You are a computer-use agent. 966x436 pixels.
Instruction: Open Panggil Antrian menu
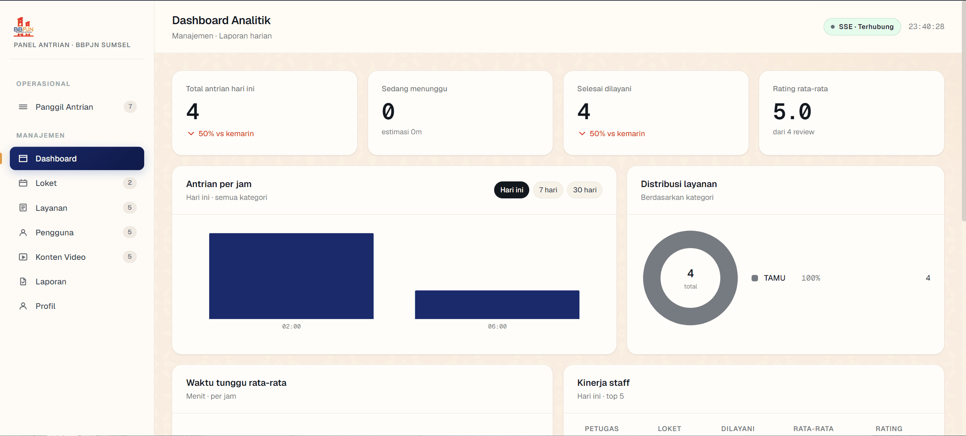coord(77,107)
